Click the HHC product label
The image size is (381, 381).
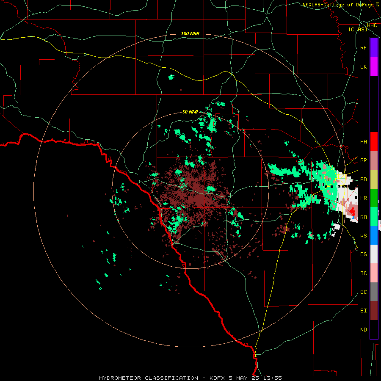click(372, 25)
